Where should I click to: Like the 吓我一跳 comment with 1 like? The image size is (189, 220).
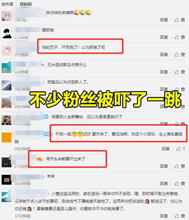coord(180,149)
